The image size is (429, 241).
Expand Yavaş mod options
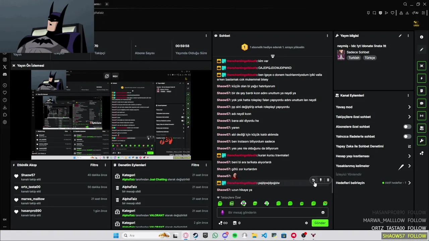point(409,107)
